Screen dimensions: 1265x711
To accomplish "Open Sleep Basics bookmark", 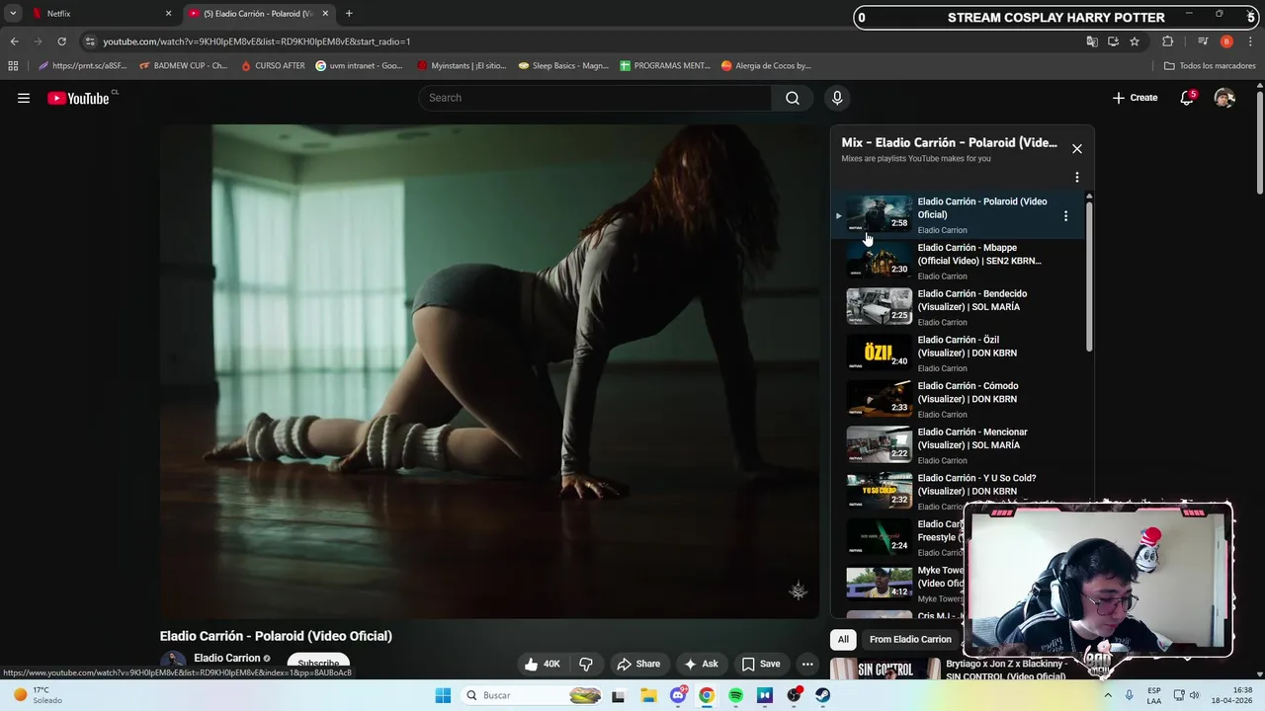I will (563, 66).
